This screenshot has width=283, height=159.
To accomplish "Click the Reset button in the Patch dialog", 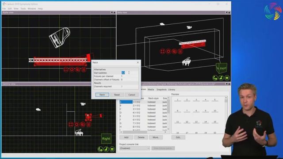I will point(117,95).
